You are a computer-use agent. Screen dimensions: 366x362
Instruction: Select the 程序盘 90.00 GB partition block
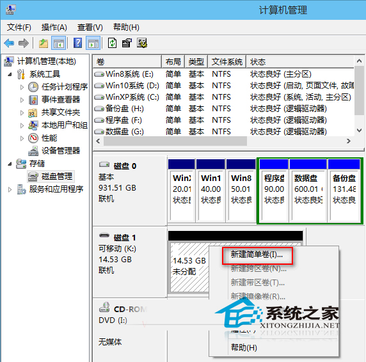pos(274,191)
